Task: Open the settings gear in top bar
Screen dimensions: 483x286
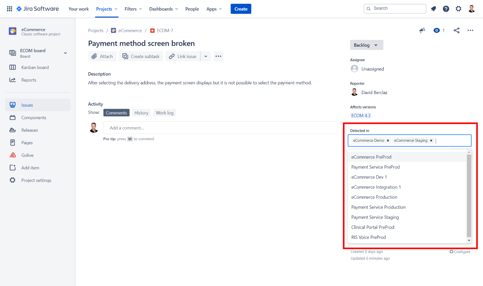Action: pyautogui.click(x=458, y=9)
